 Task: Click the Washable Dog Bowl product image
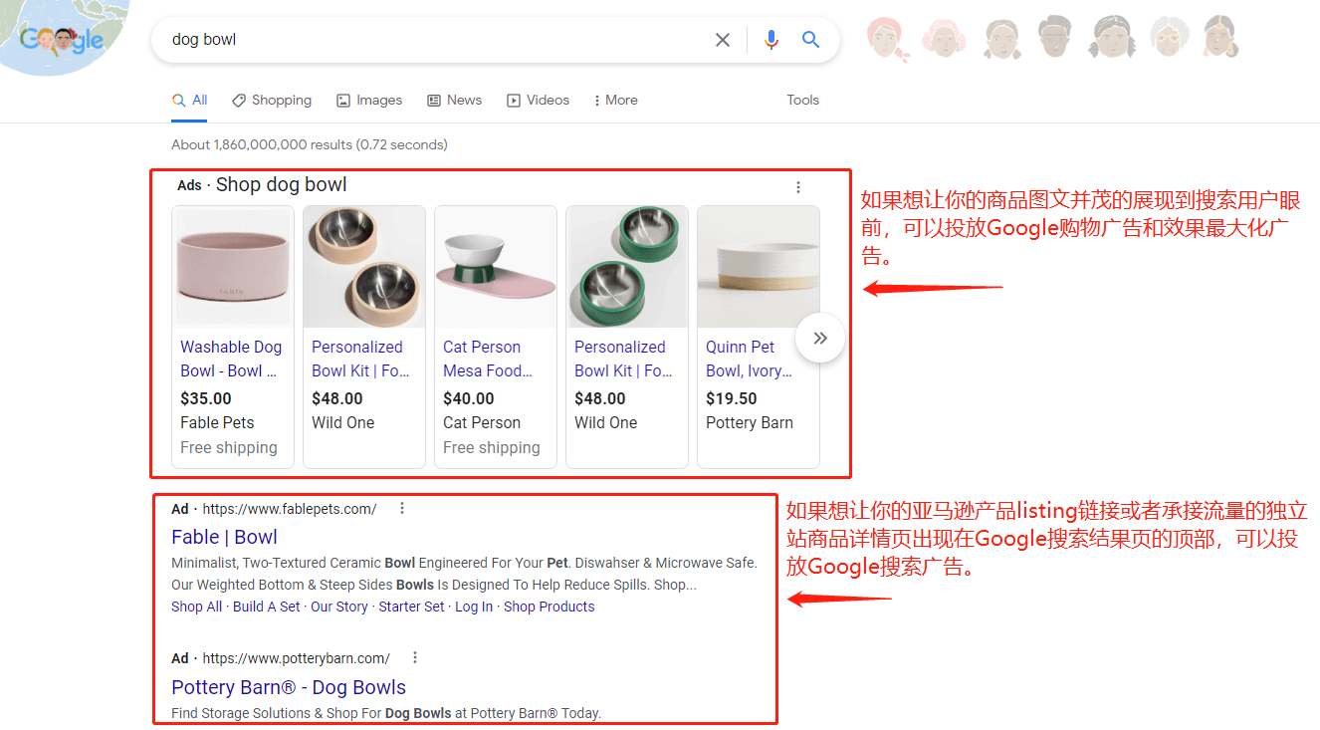pos(232,266)
